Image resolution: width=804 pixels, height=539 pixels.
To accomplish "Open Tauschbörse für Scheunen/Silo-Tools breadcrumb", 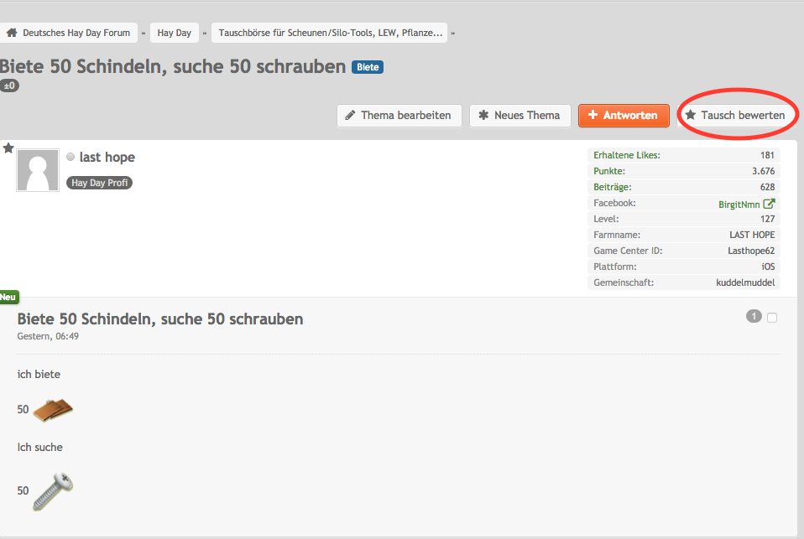I will 330,34.
